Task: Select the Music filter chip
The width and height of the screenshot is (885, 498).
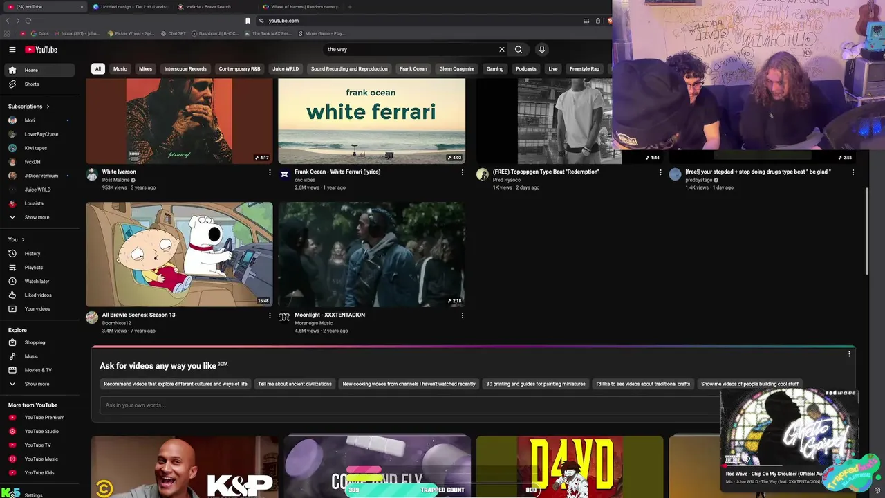Action: 120,68
